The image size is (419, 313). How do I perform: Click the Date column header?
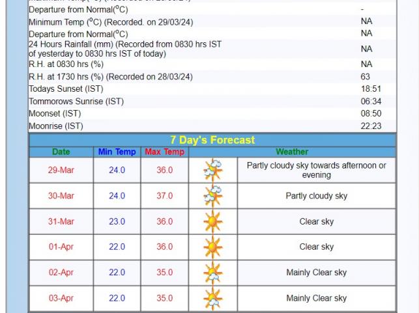pos(61,152)
